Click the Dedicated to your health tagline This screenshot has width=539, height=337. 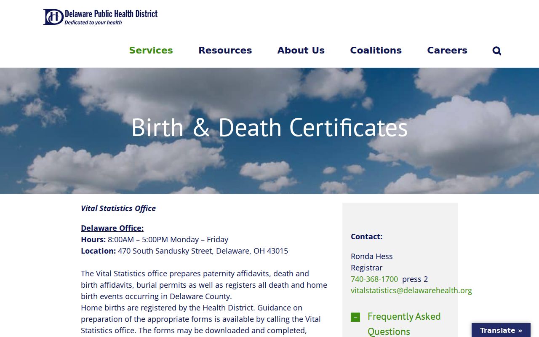tap(93, 23)
